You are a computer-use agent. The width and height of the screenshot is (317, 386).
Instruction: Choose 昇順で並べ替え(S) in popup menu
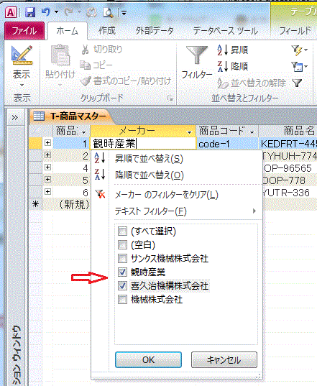click(x=149, y=159)
